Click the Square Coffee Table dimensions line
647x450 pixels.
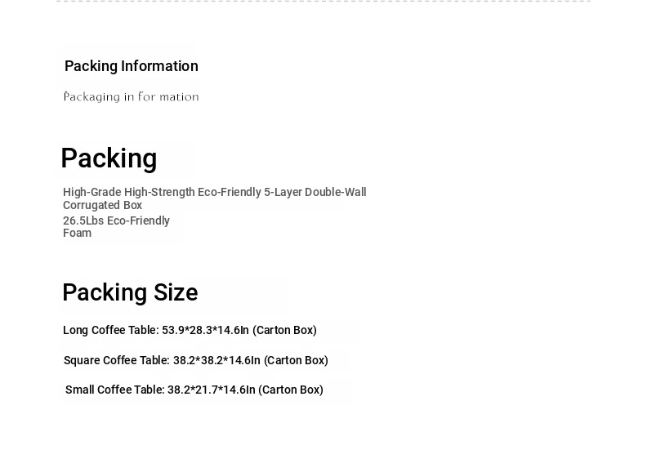click(196, 360)
